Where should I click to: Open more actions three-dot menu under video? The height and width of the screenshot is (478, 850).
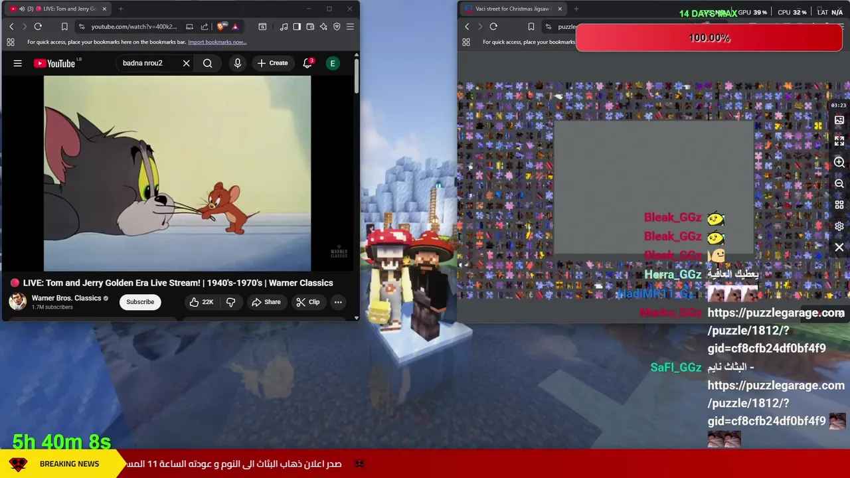click(x=338, y=302)
